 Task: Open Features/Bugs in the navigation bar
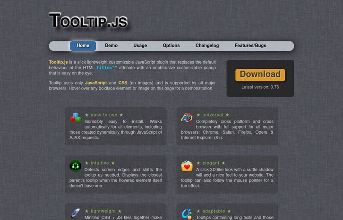pyautogui.click(x=250, y=46)
